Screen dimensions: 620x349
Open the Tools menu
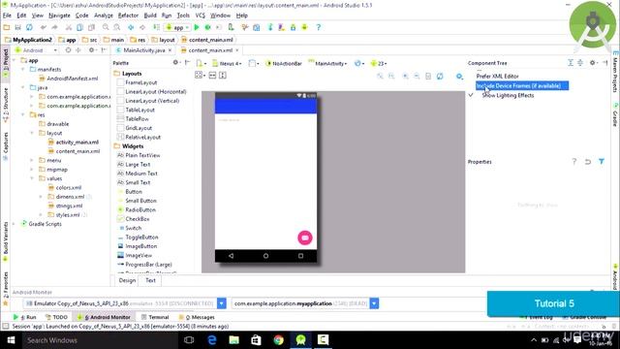183,16
